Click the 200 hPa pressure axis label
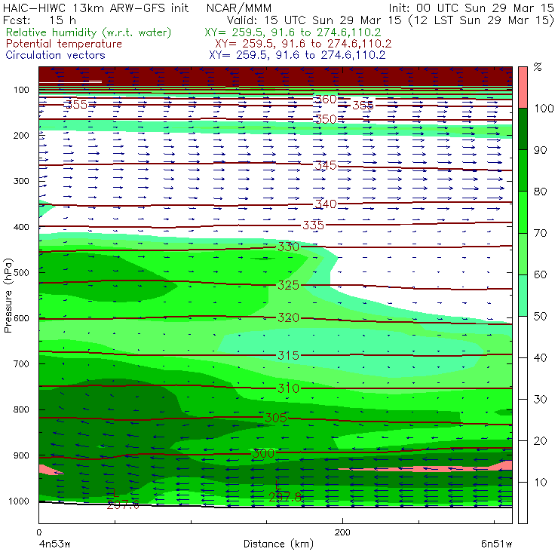The width and height of the screenshot is (558, 558). (21, 135)
